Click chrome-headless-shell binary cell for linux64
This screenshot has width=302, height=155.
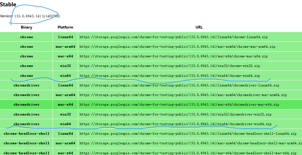tap(26, 134)
